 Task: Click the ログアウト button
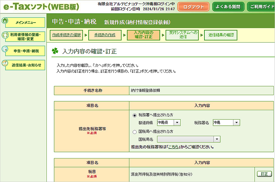(193, 6)
